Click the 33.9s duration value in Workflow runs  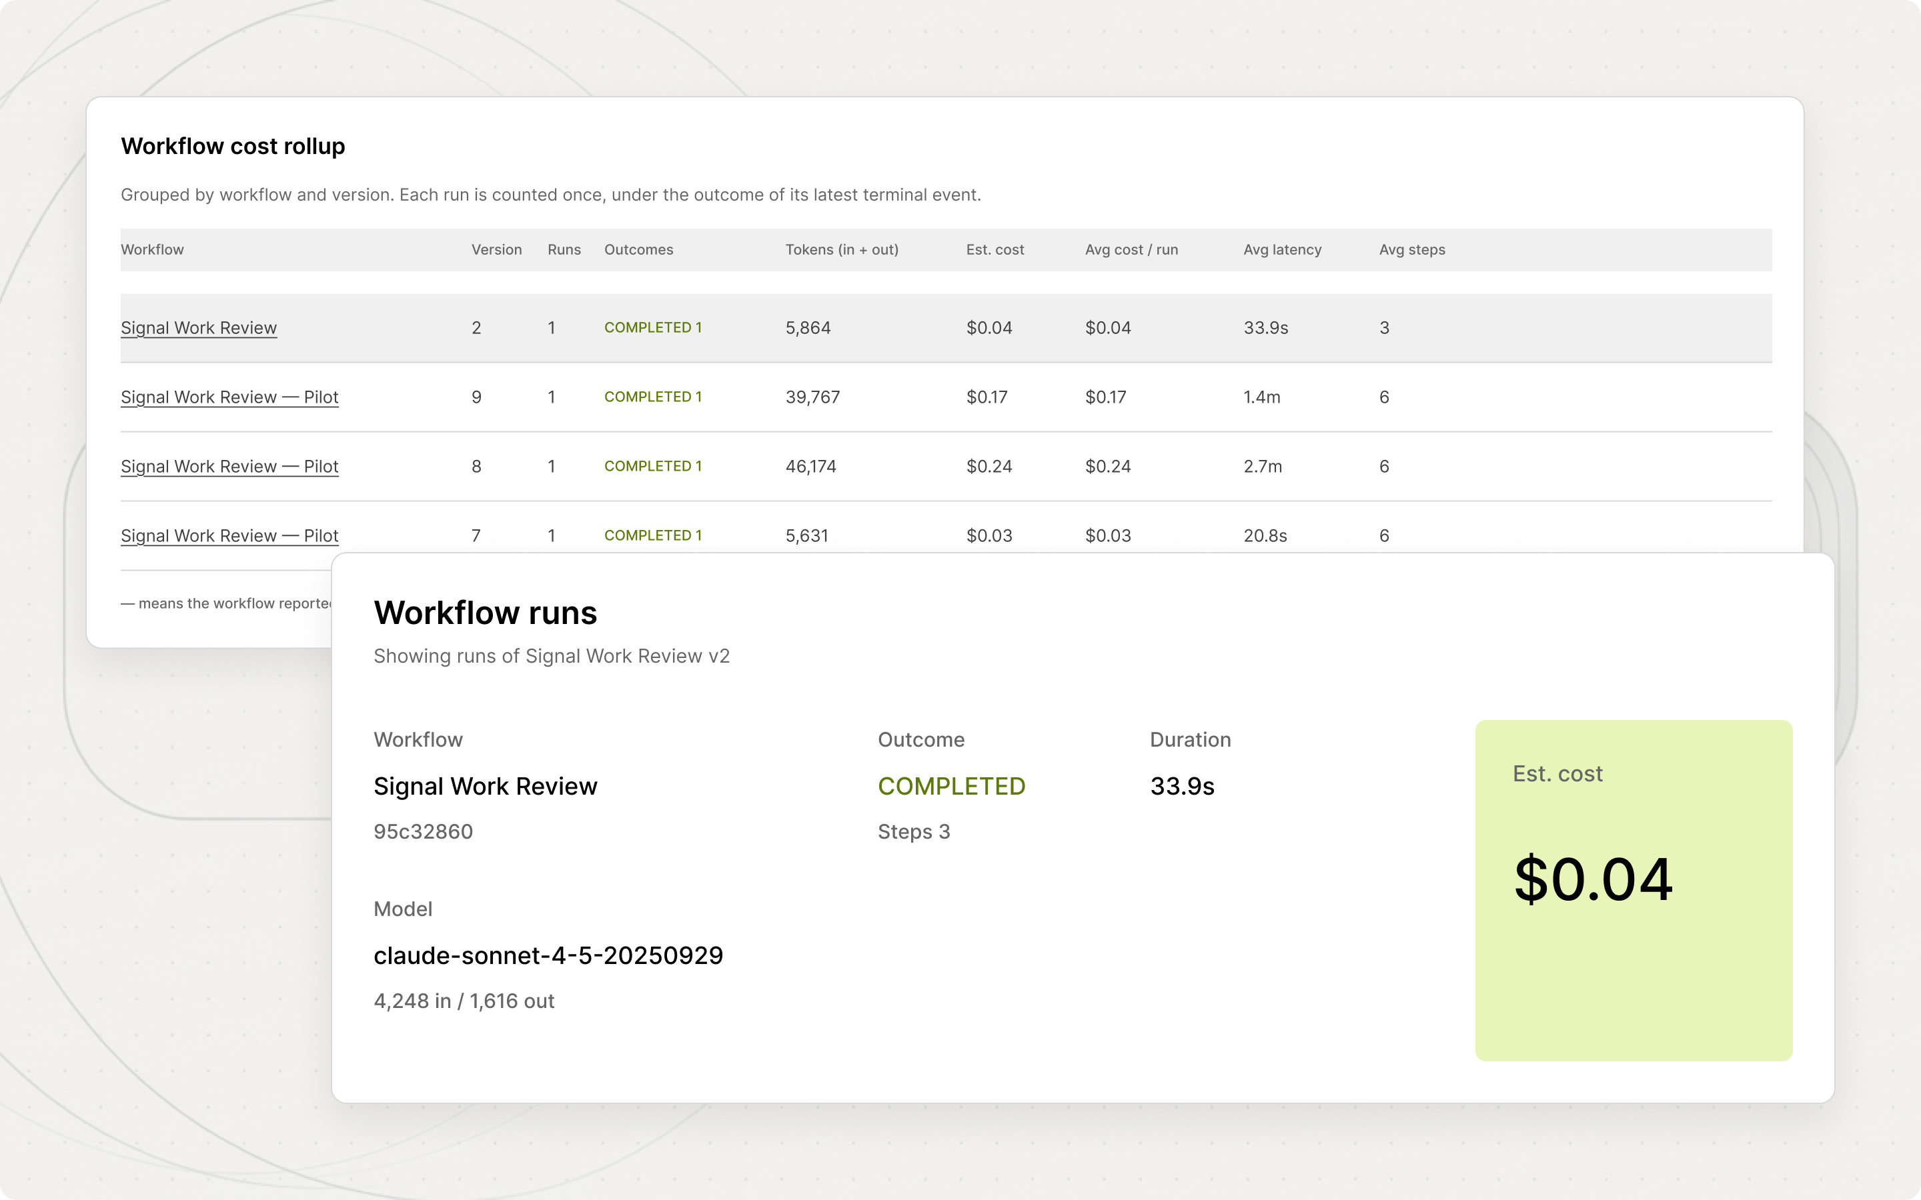tap(1182, 786)
